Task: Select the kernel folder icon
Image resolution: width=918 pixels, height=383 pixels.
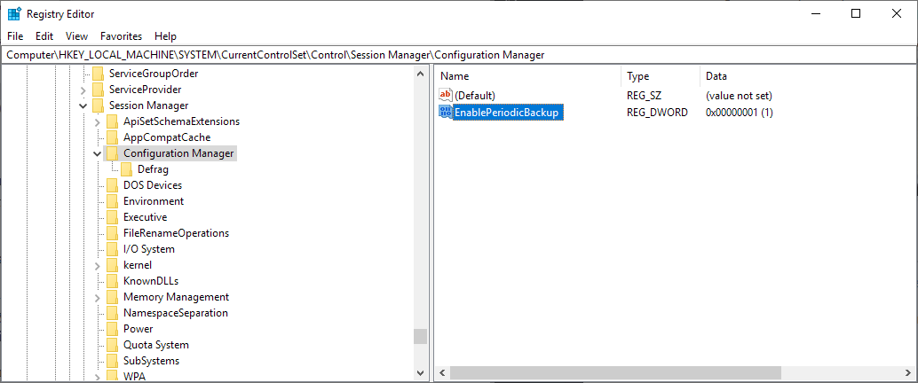Action: [112, 265]
